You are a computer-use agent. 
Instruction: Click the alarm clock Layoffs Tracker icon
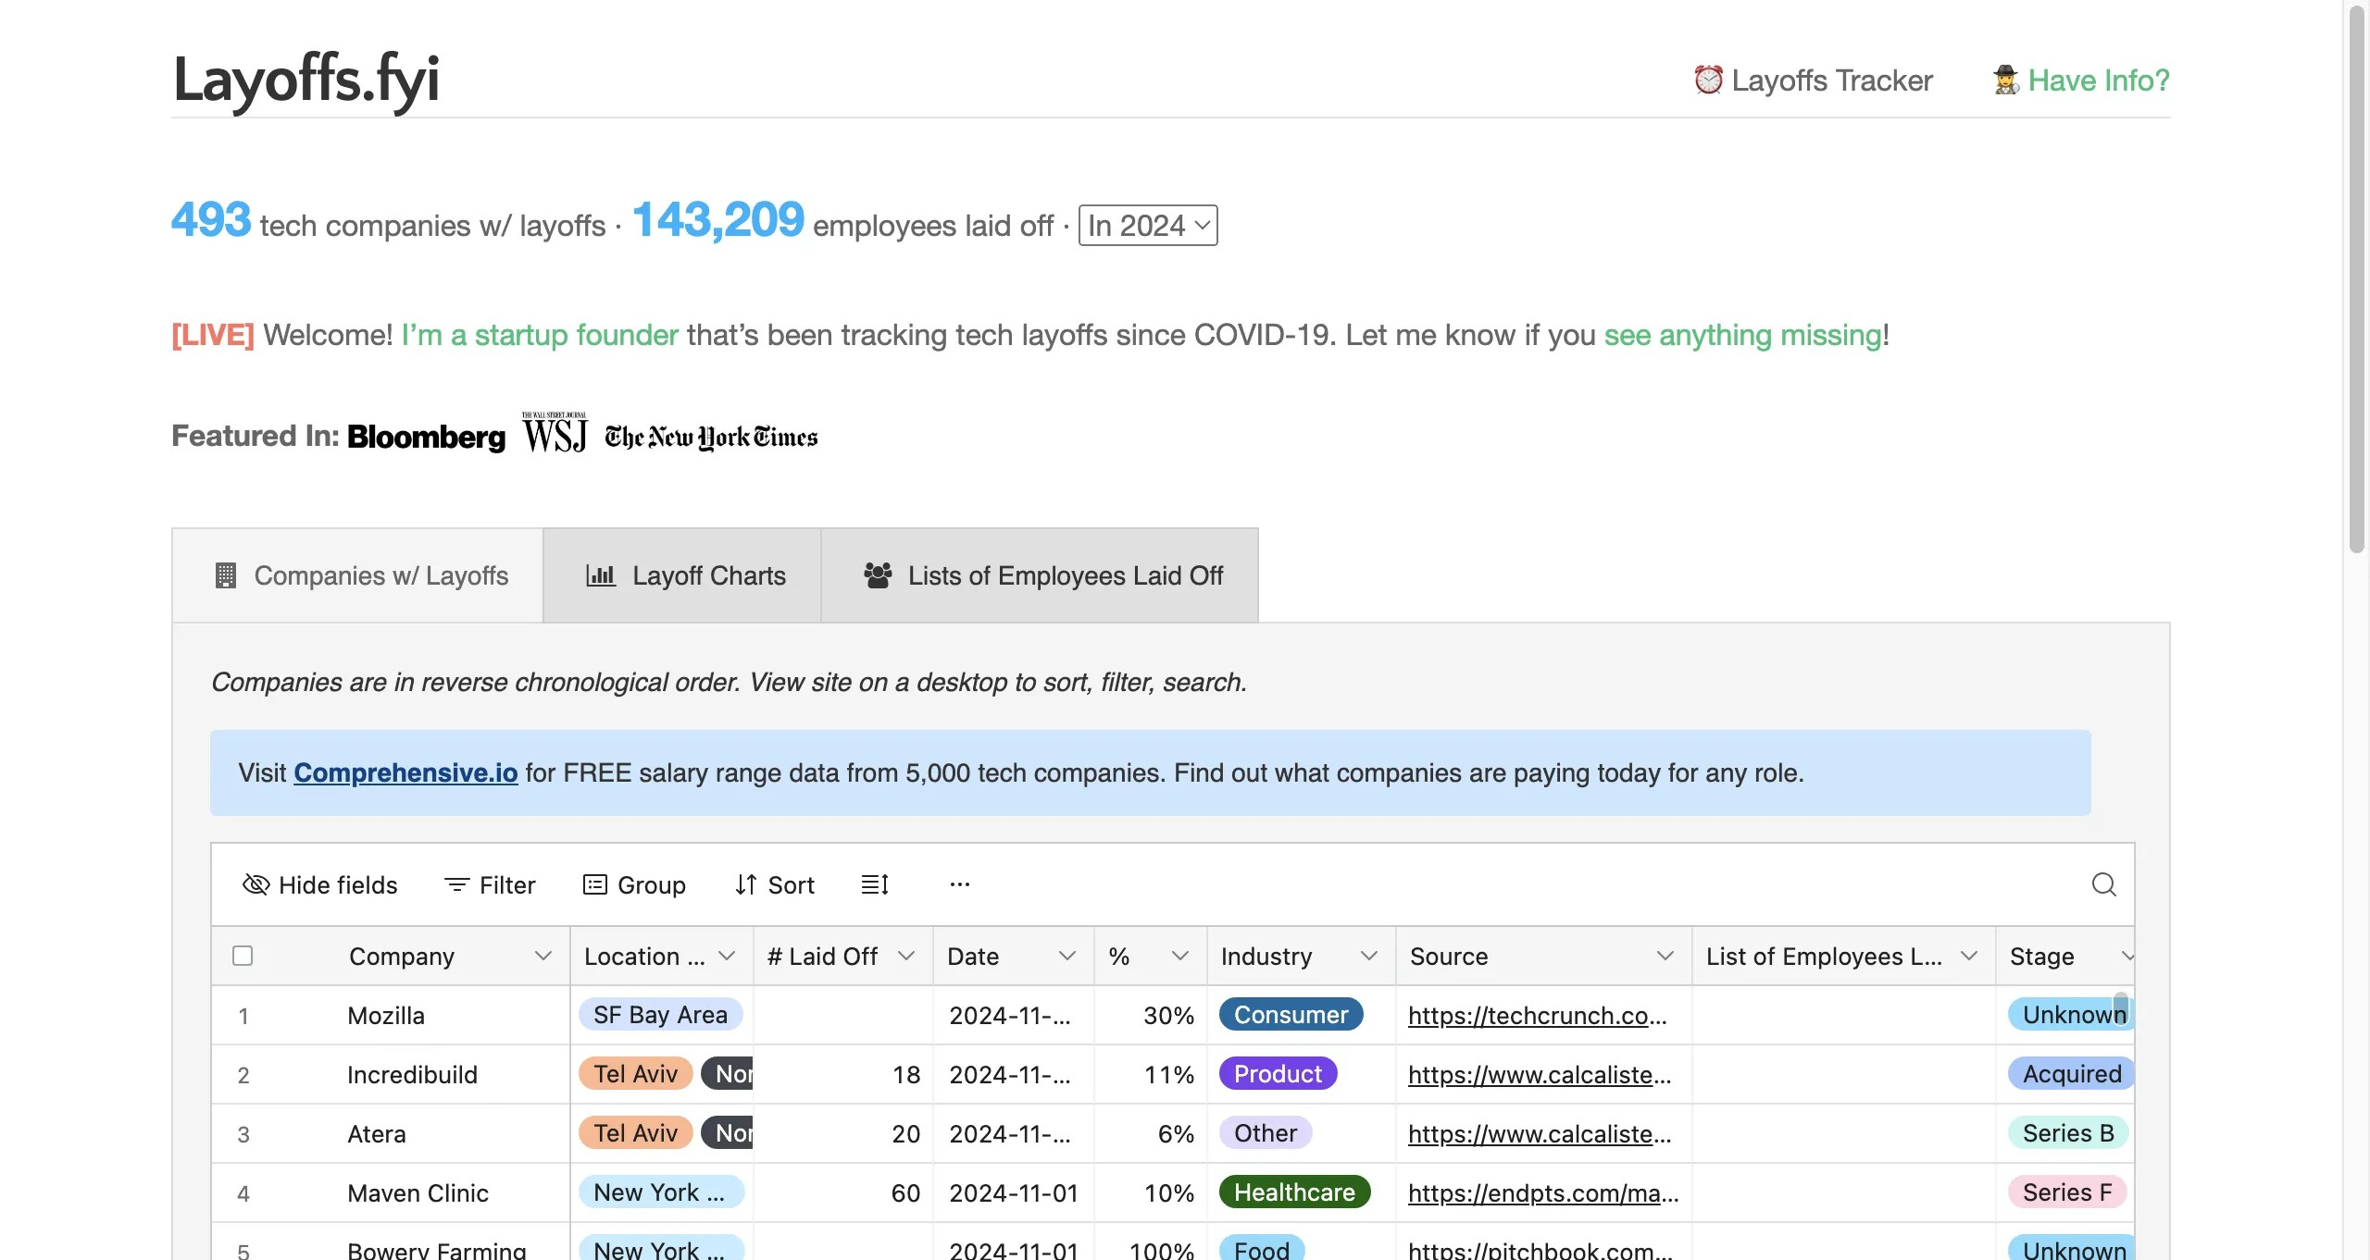click(x=1708, y=80)
